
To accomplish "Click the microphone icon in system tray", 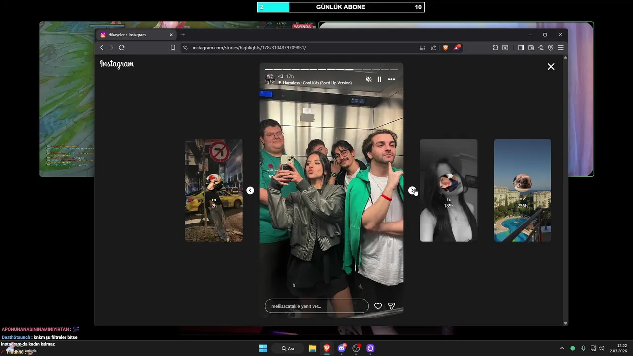I will click(x=583, y=348).
